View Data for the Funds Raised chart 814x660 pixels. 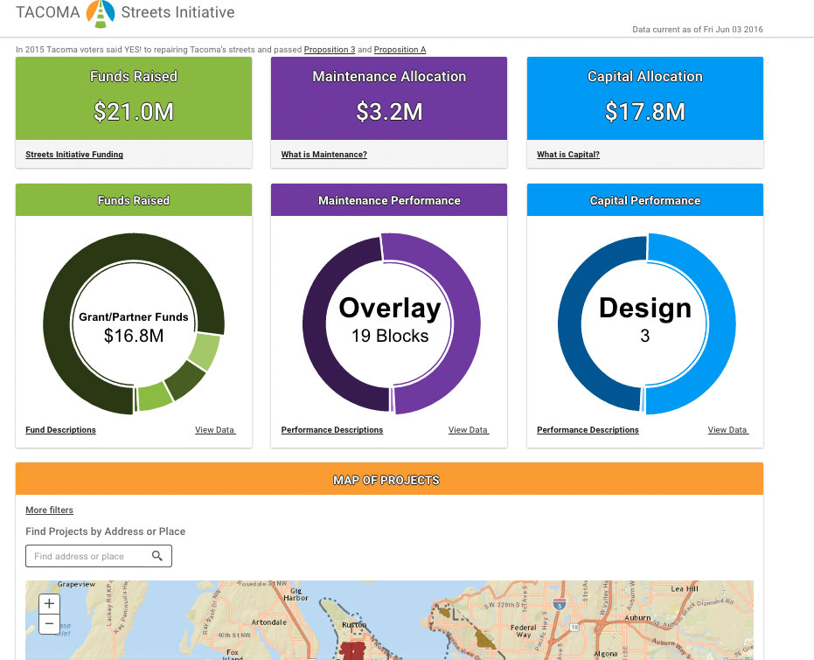click(215, 430)
